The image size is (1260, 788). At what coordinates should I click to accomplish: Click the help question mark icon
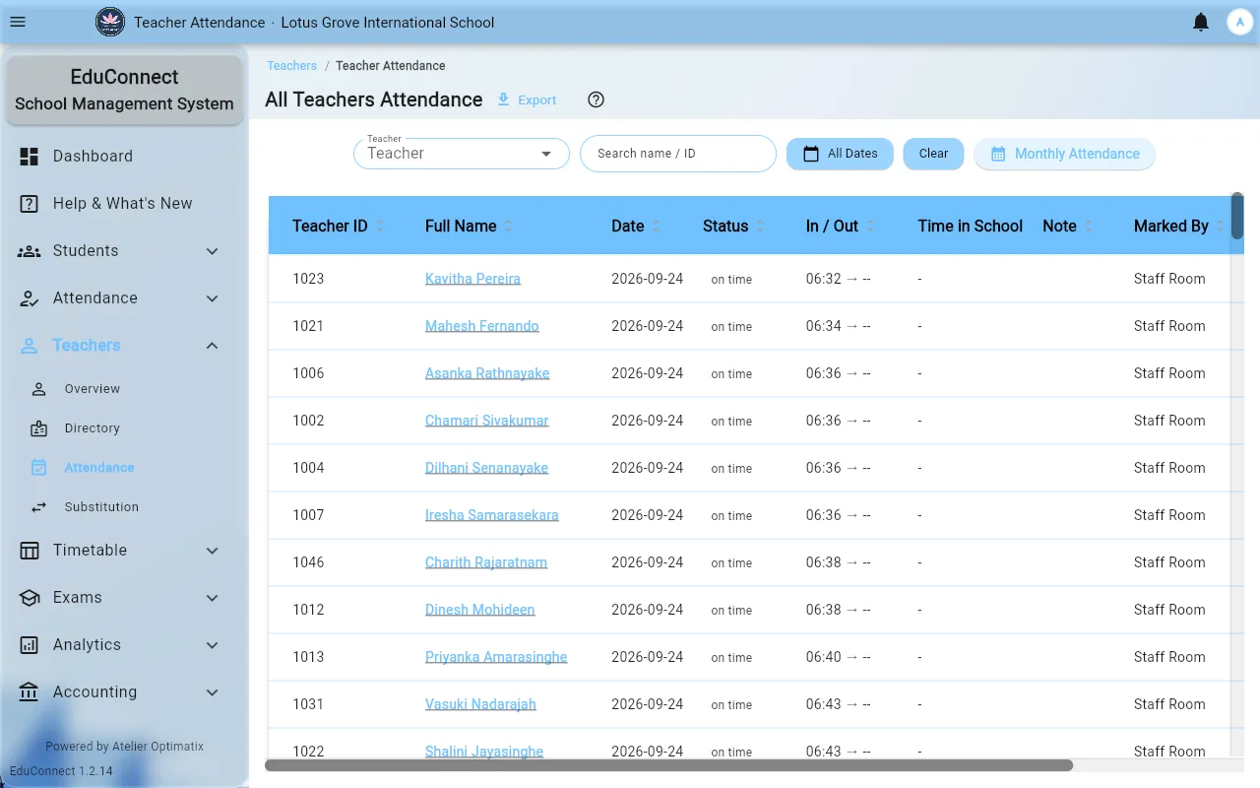click(596, 99)
